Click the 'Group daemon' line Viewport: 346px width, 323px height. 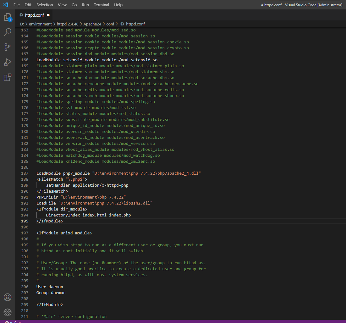[x=51, y=293]
